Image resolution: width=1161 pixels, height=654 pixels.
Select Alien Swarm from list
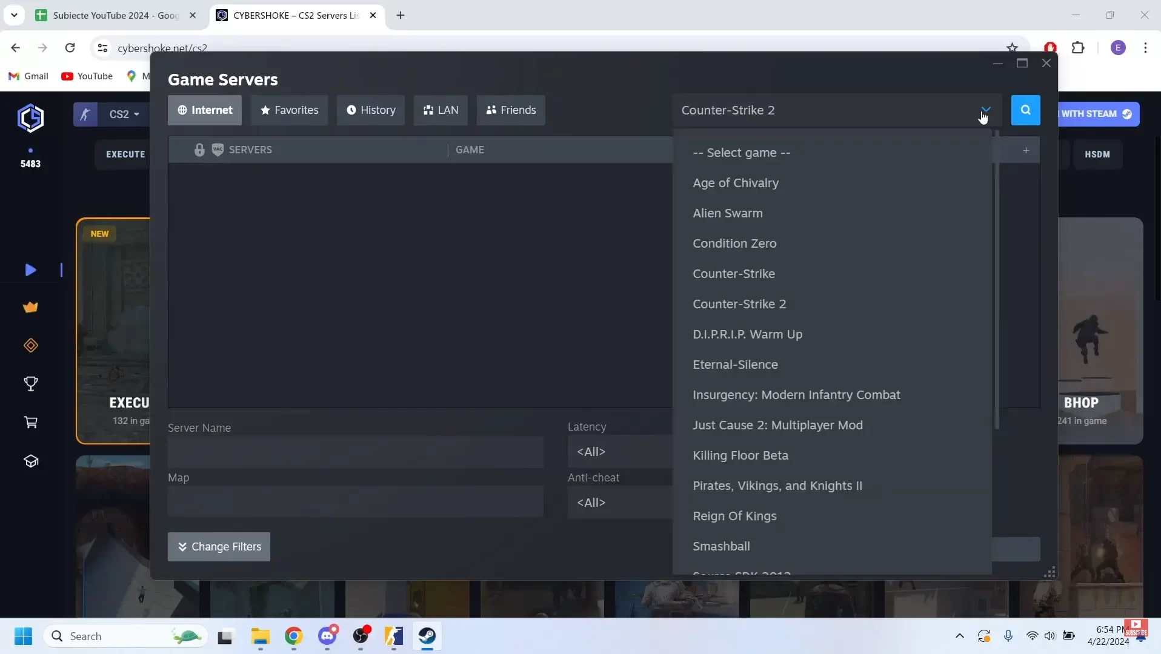coord(831,213)
